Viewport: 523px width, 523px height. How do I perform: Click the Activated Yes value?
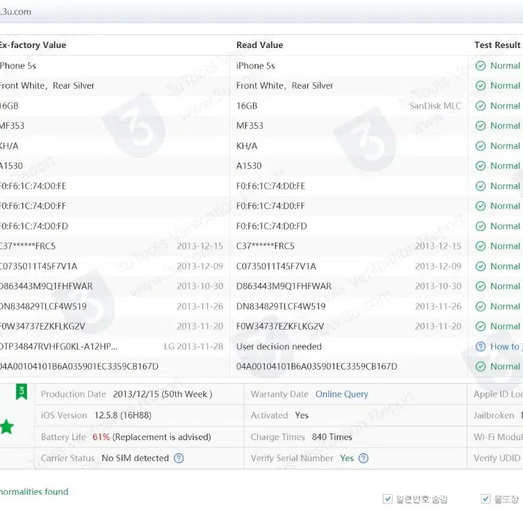tap(301, 415)
